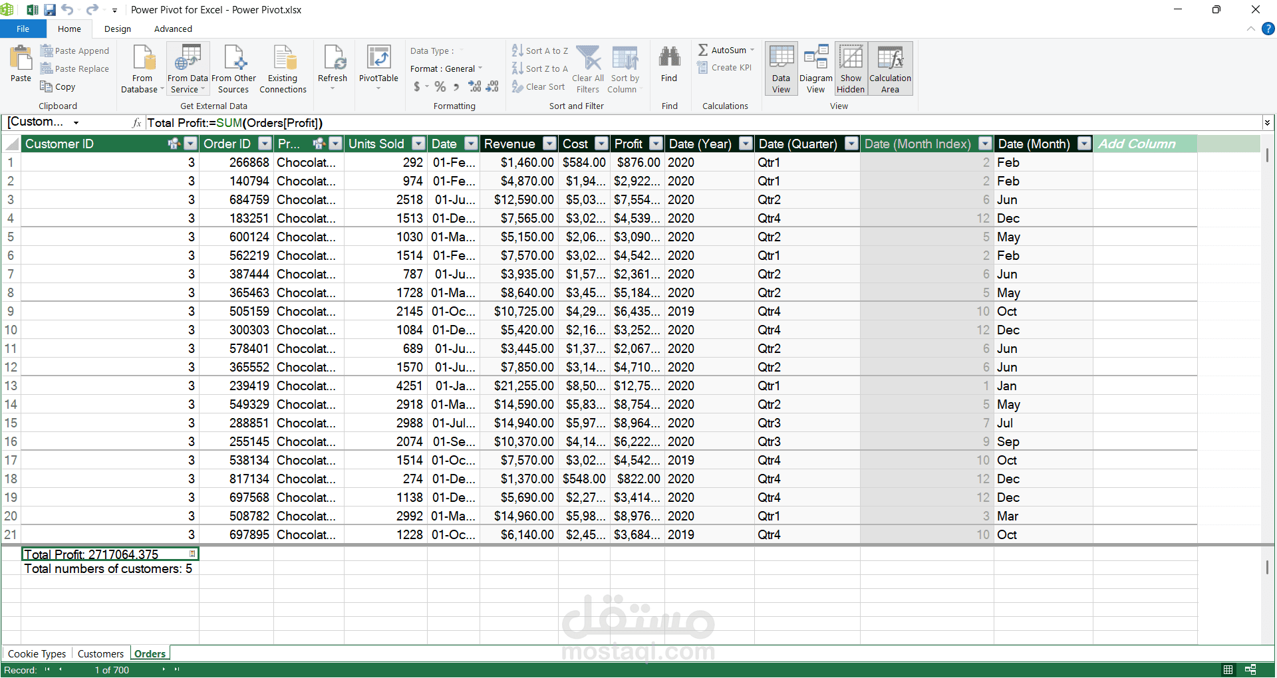This screenshot has height=678, width=1277.
Task: Switch to the Design ribbon tab
Action: [x=118, y=29]
